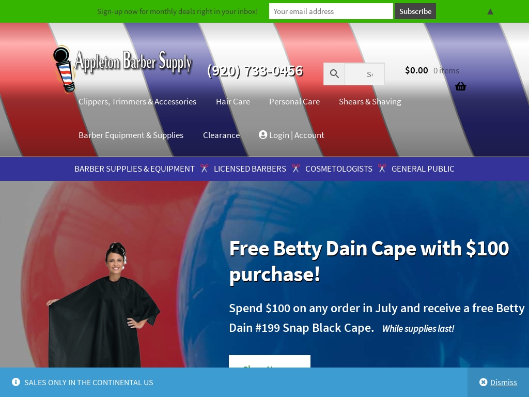
Task: Open the Hair Care menu
Action: tap(233, 102)
